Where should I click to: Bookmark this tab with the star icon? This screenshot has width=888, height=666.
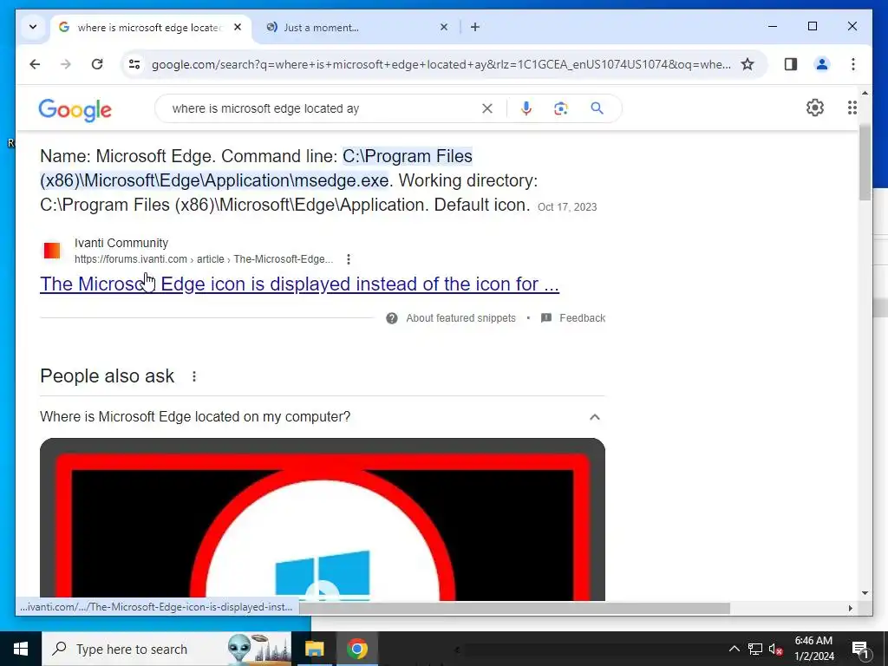pos(748,64)
